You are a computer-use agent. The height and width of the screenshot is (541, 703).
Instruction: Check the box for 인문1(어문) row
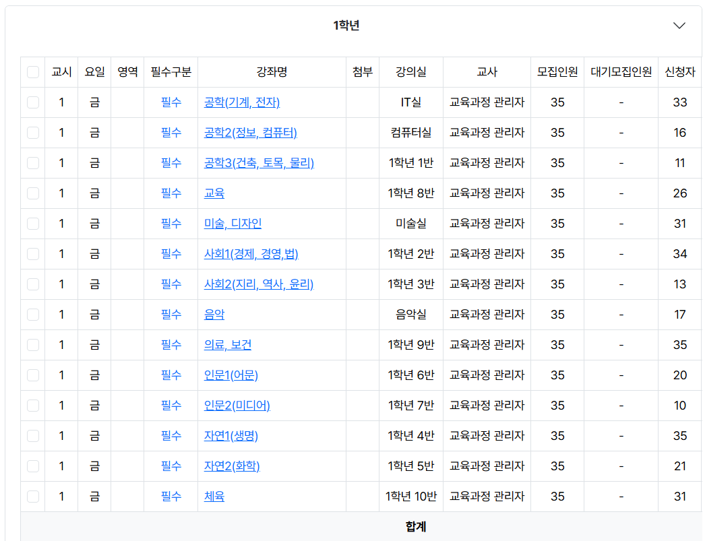33,375
